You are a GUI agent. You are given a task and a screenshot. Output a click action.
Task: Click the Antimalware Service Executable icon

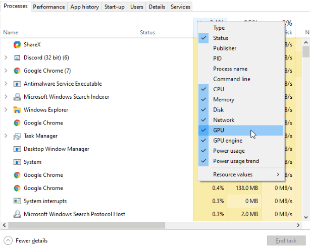tap(17, 84)
